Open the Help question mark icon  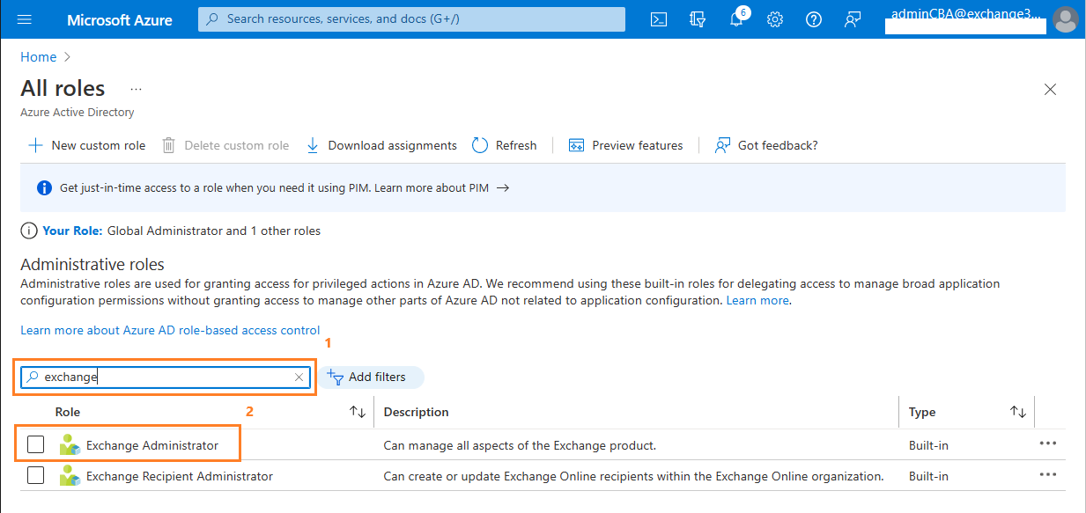coord(814,19)
